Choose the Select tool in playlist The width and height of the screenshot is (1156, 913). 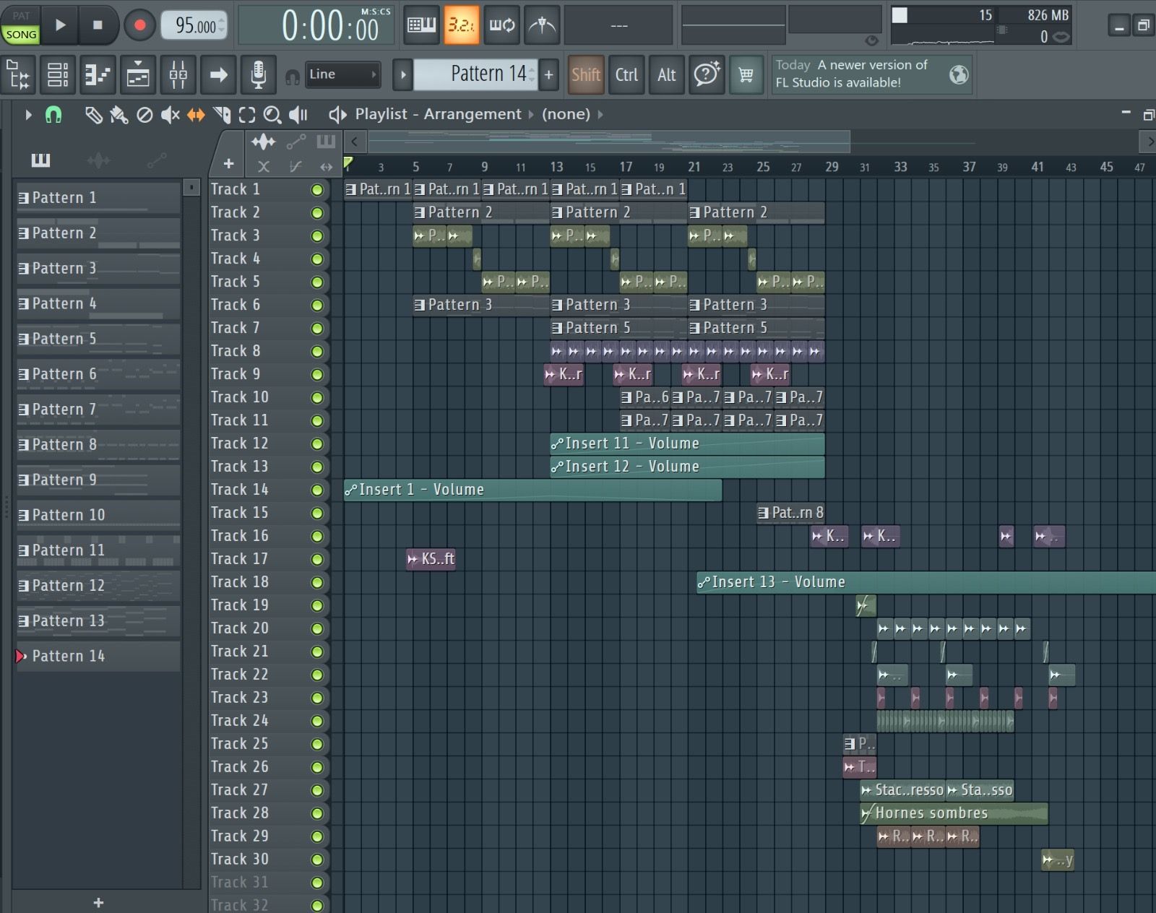coord(247,115)
